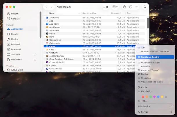
Task: Select the Borsa app icon
Action: click(47, 34)
